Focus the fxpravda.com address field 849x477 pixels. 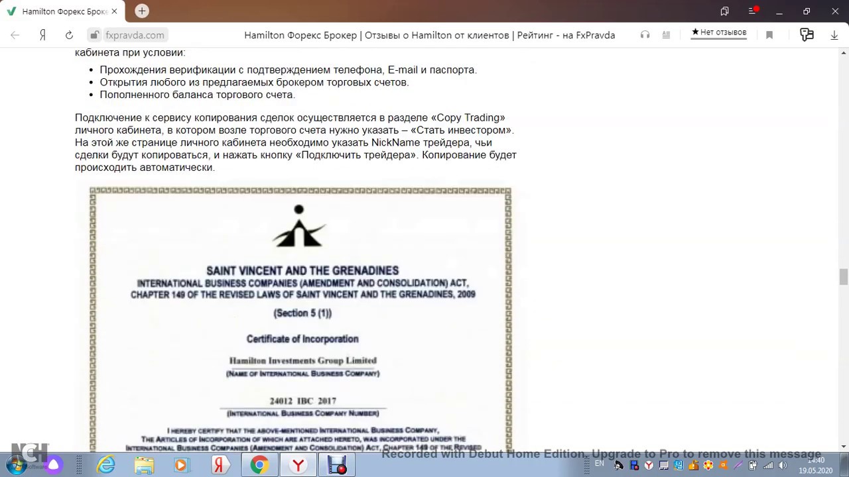(135, 35)
